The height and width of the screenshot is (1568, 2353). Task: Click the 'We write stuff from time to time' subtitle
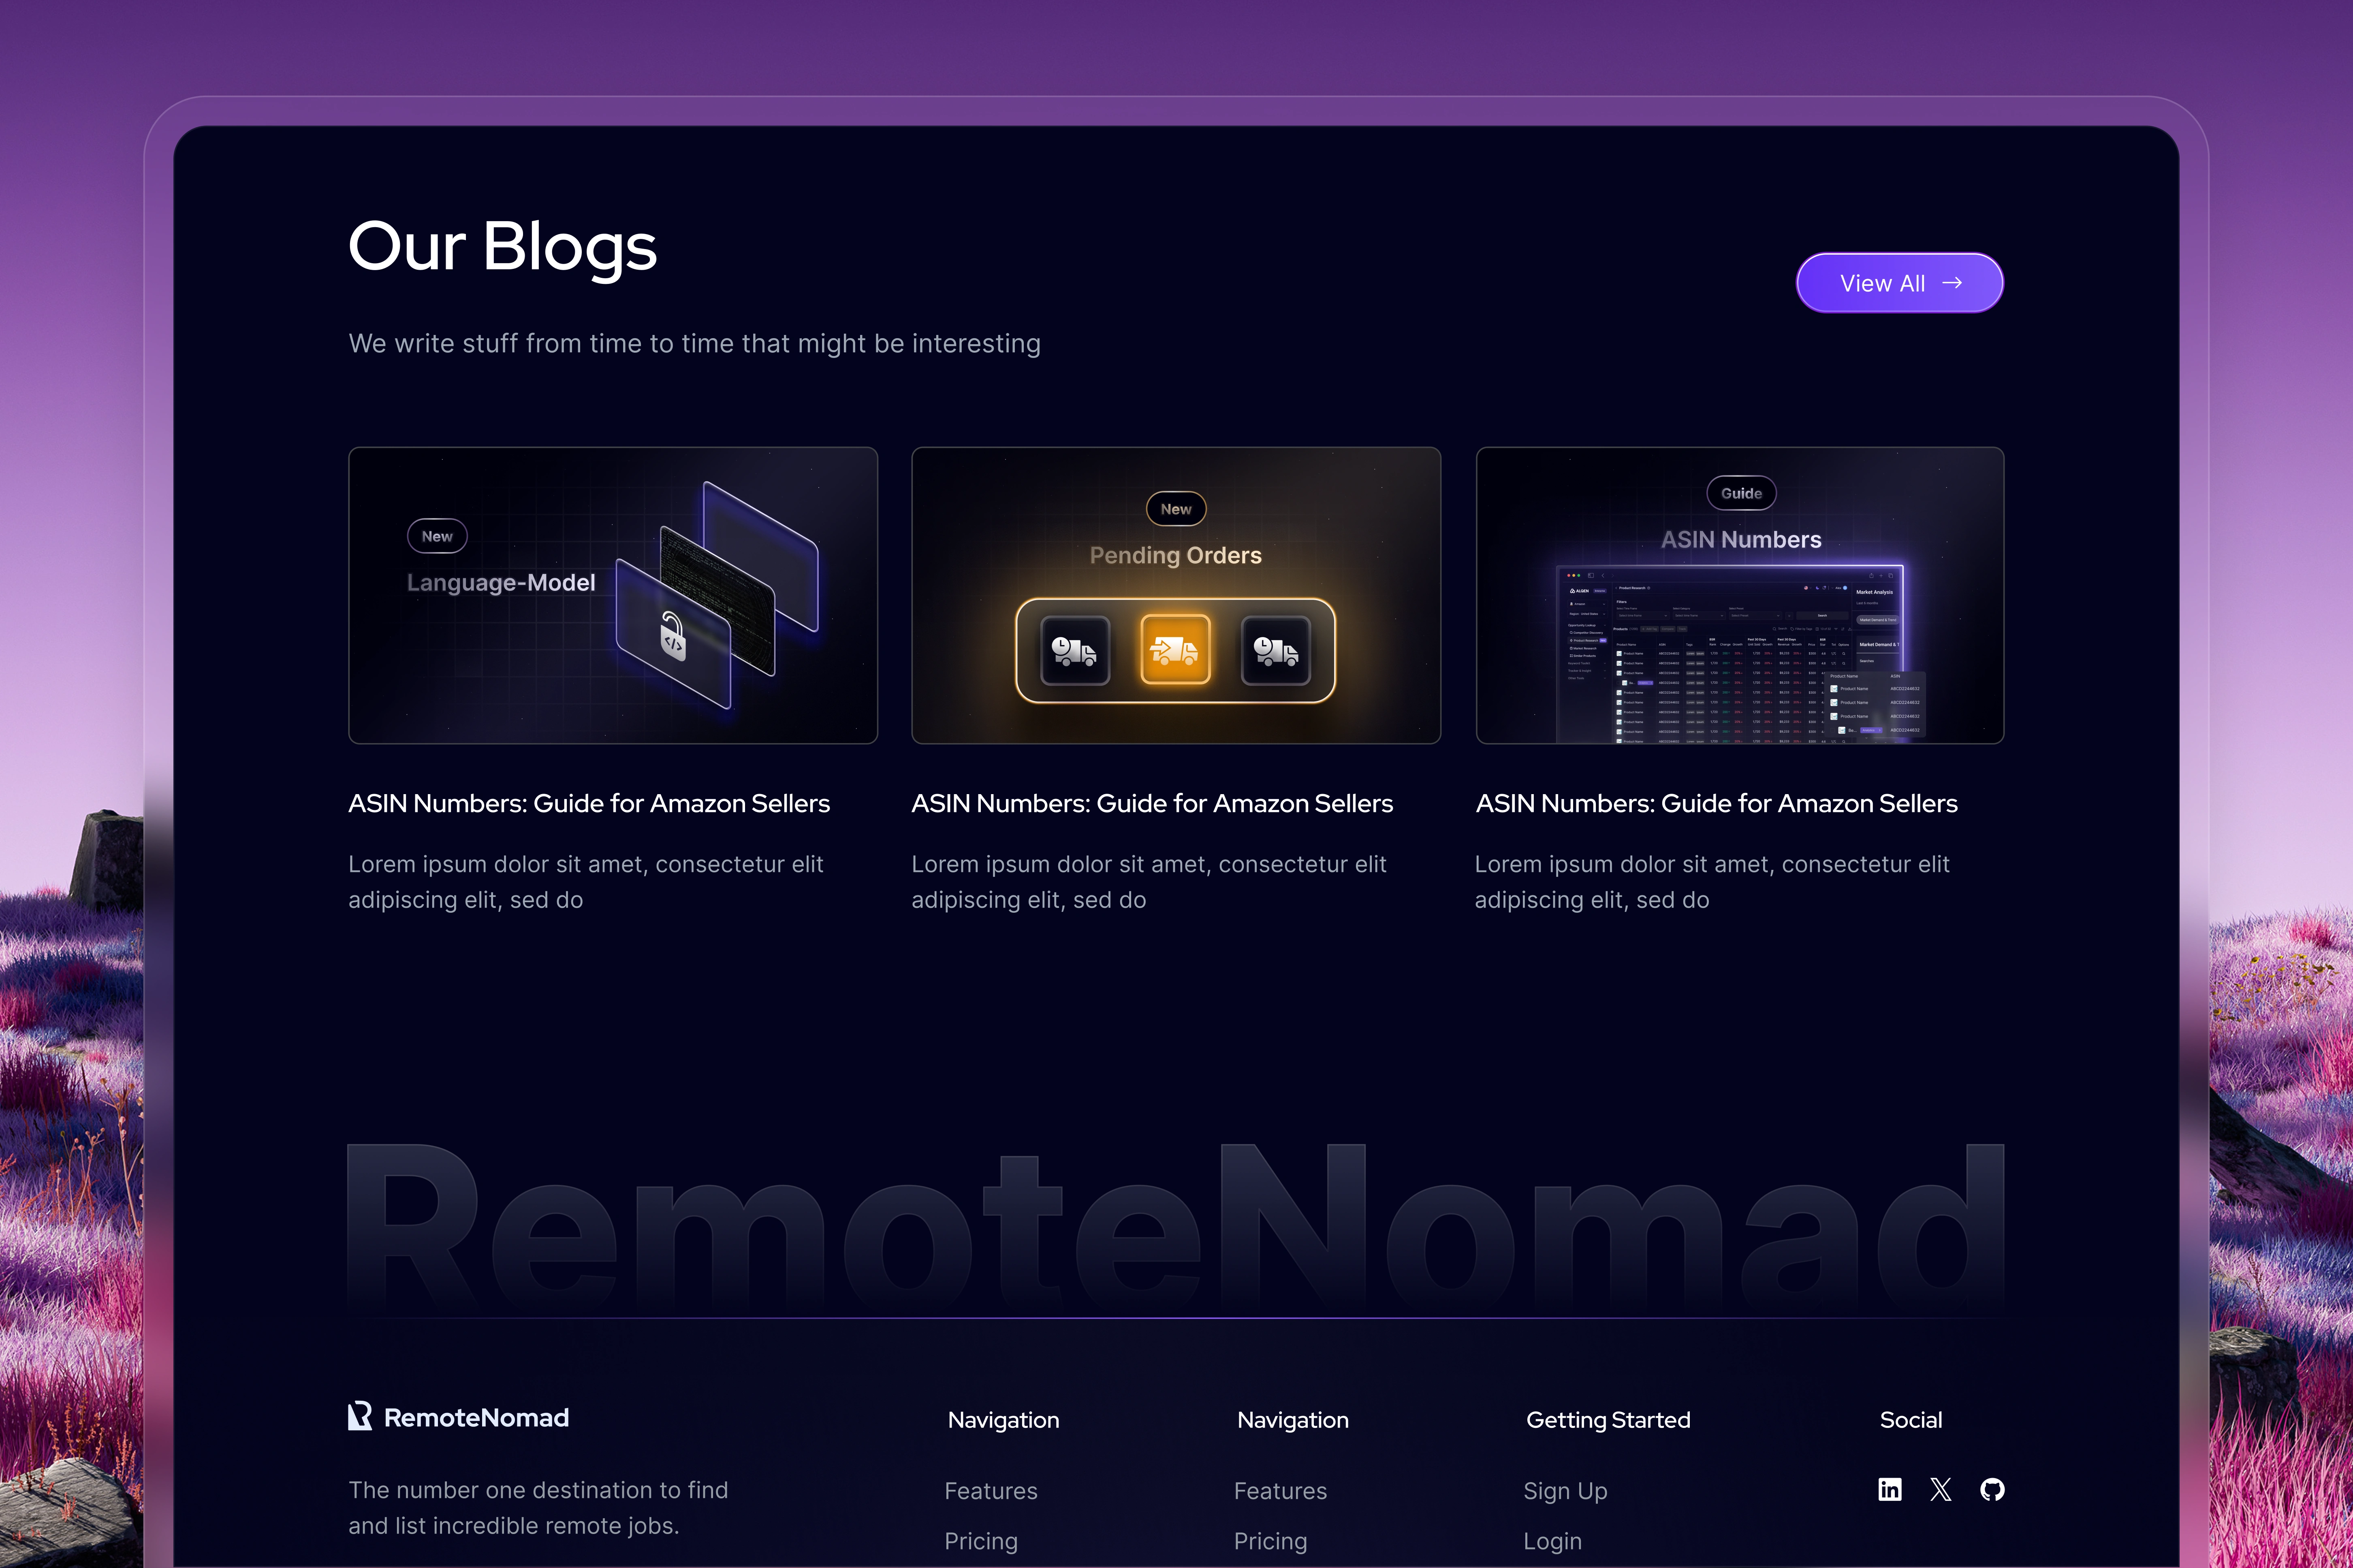pos(694,343)
